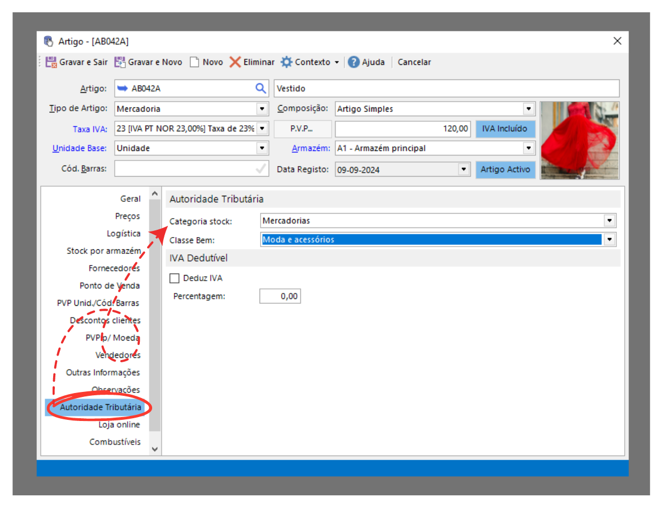Switch to the Preços section

[x=128, y=216]
